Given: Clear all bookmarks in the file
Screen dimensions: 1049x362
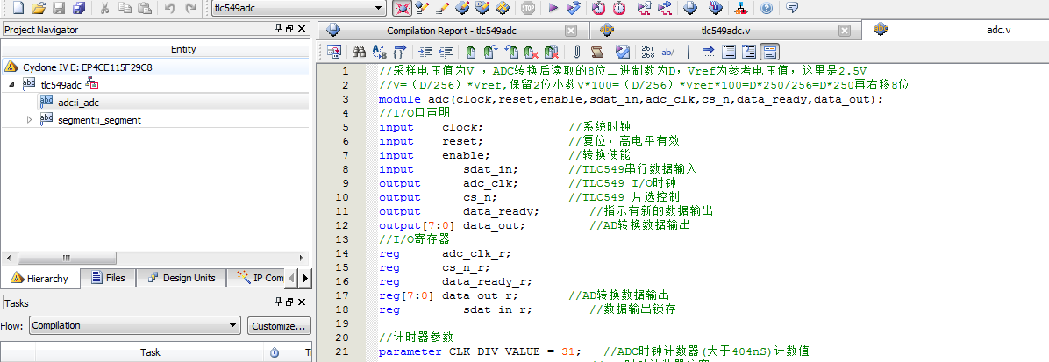Looking at the screenshot, I should point(552,52).
